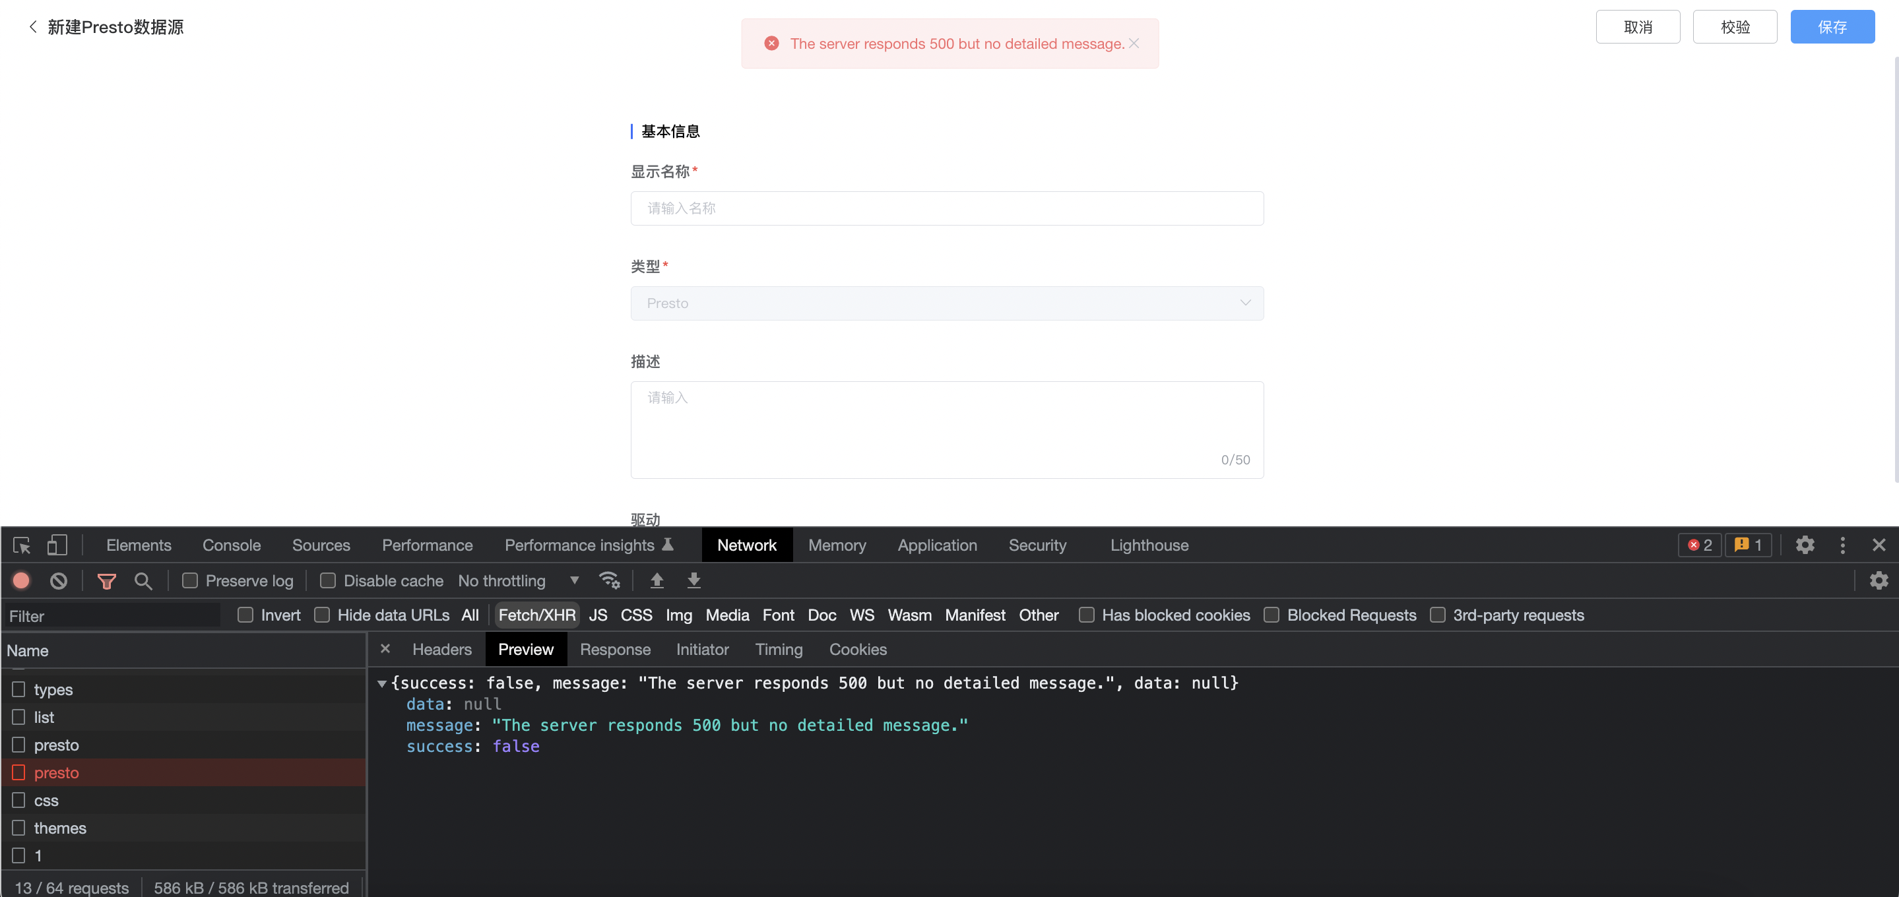1899x897 pixels.
Task: Open the No throttling dropdown
Action: (502, 581)
